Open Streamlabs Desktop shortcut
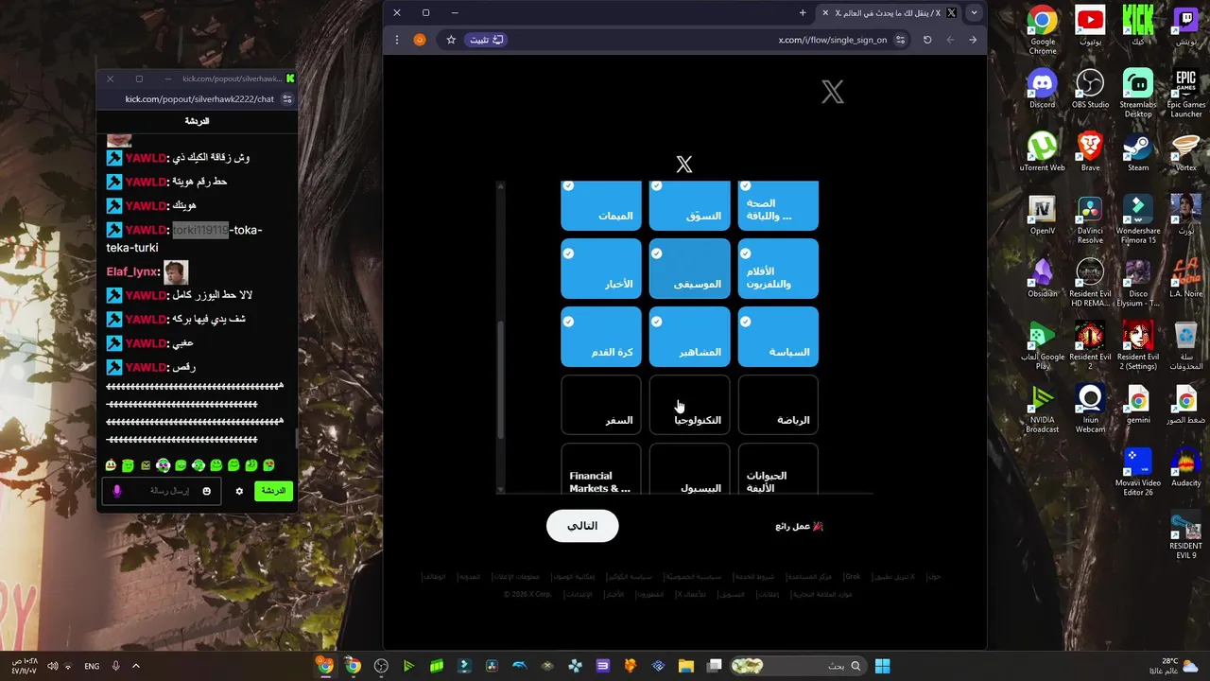This screenshot has height=681, width=1210. (1138, 93)
